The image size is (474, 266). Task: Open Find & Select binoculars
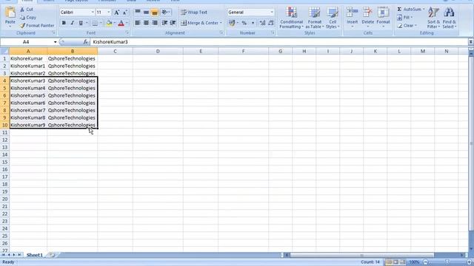(x=450, y=18)
